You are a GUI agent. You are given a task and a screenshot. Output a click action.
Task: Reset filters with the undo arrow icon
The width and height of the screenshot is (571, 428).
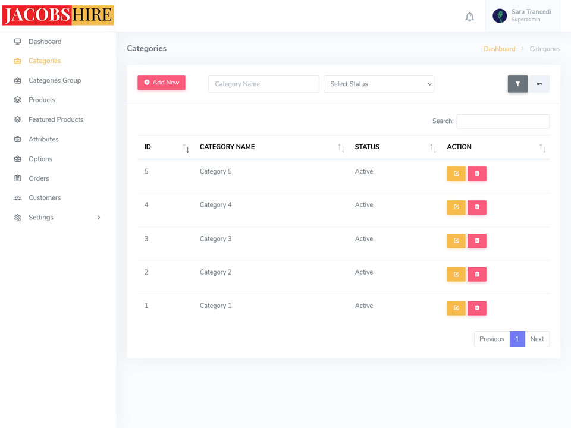tap(539, 84)
